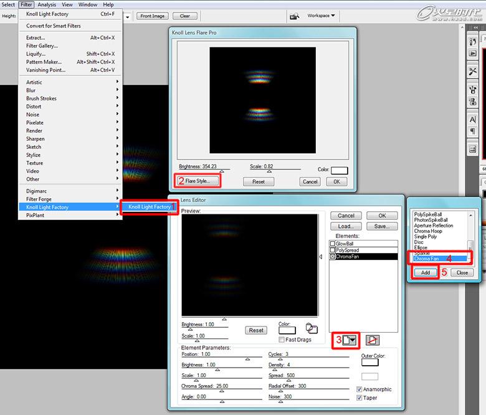486x415 pixels.
Task: Click the Go to Bridge icon
Action: [295, 16]
